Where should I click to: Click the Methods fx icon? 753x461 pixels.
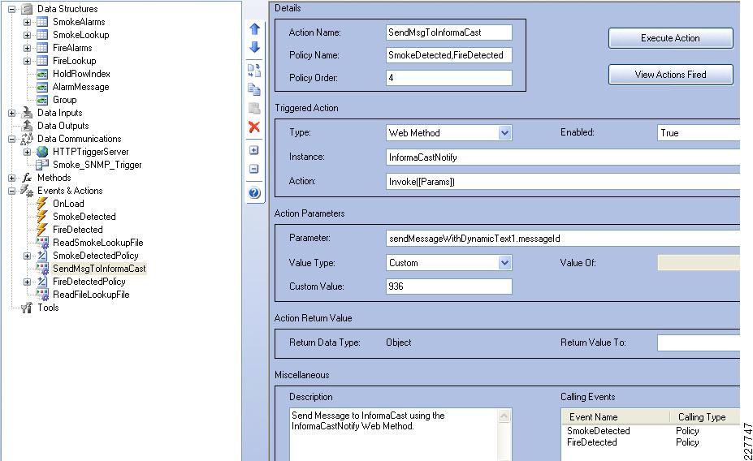point(27,178)
